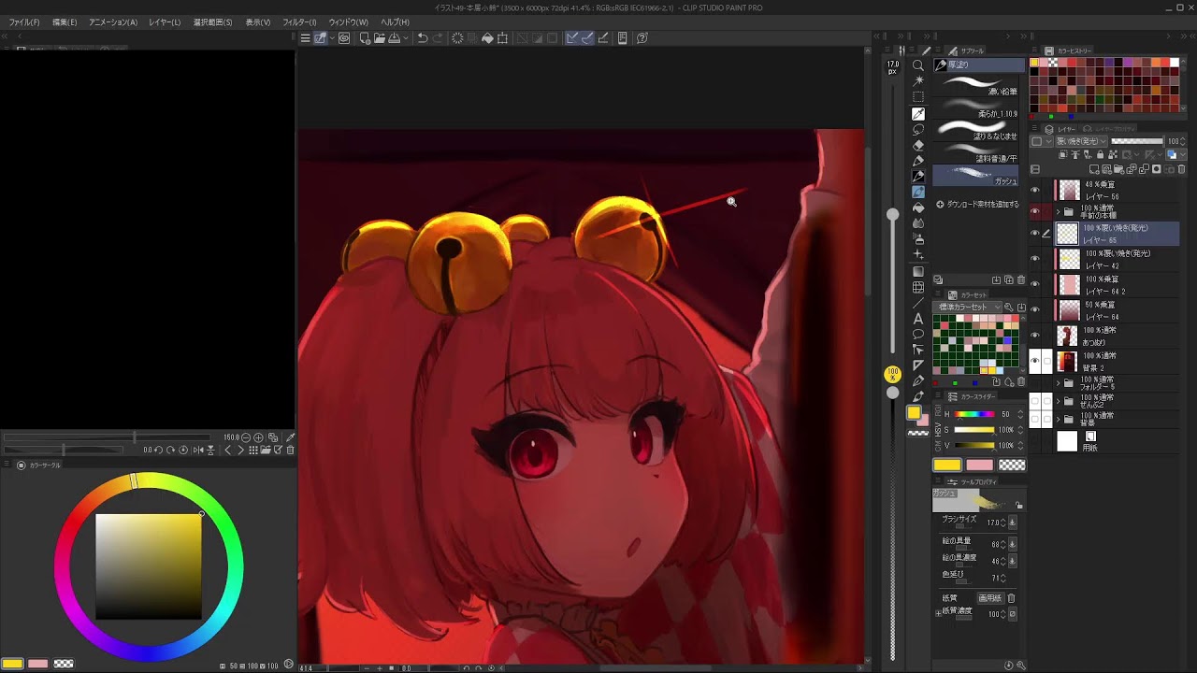Screen dimensions: 1197x673
Task: Choose the Lasso selection tool
Action: coord(918,129)
